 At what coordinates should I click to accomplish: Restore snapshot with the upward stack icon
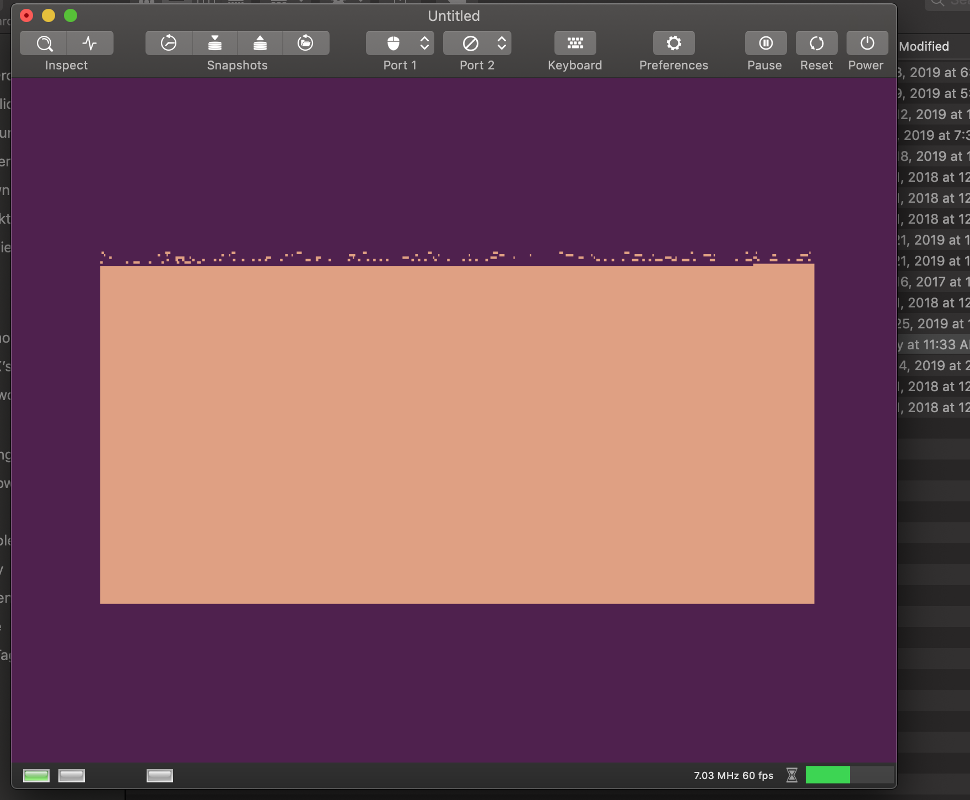(x=260, y=43)
